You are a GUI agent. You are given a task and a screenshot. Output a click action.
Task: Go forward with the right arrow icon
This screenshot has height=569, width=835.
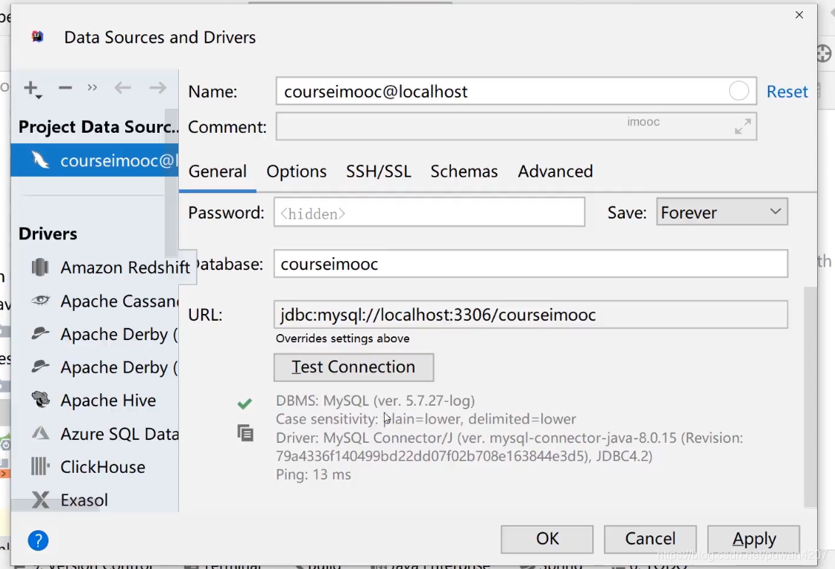(157, 87)
